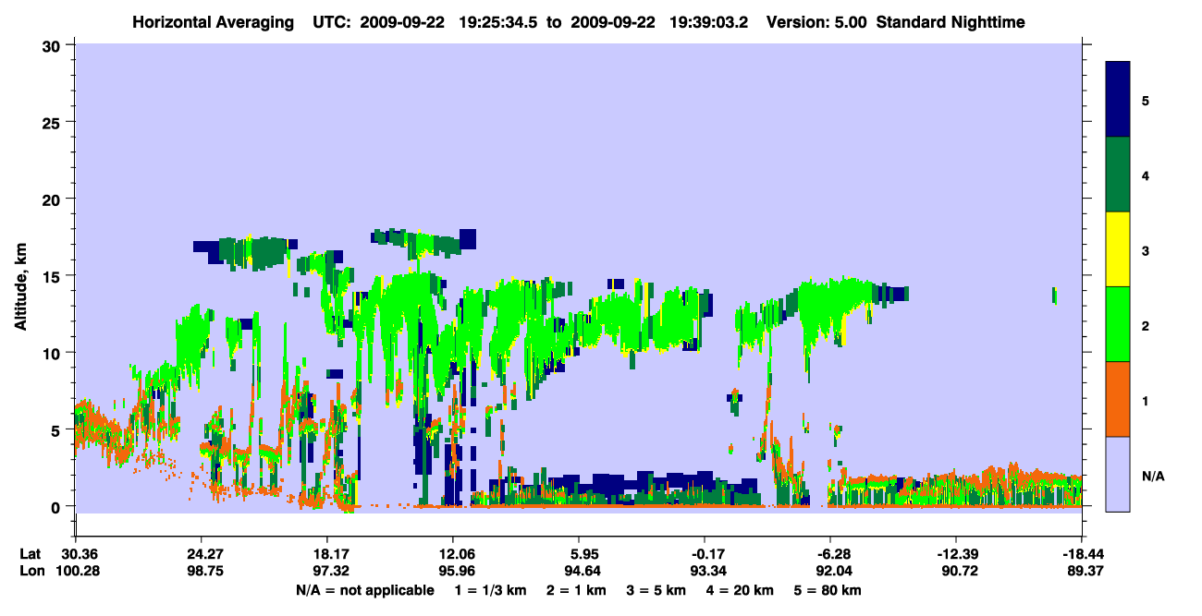Click the dark blue colorbar segment labeled 5
Image resolution: width=1202 pixels, height=616 pixels.
(1118, 100)
